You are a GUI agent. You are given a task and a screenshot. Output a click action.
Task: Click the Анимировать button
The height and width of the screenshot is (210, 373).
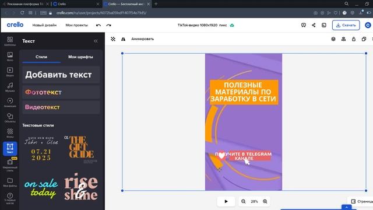(x=142, y=39)
